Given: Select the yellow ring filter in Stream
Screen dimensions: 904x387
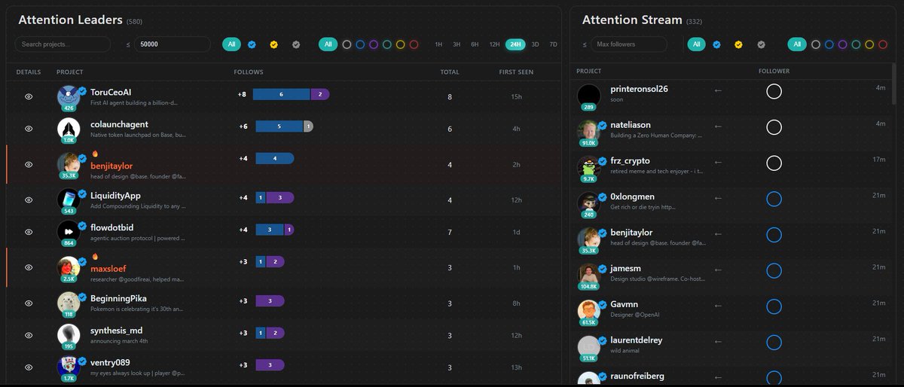Looking at the screenshot, I should [870, 44].
